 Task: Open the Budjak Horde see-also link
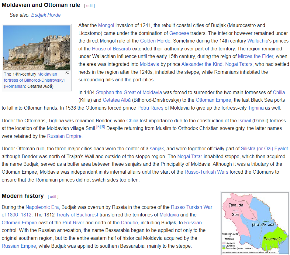pos(46,15)
